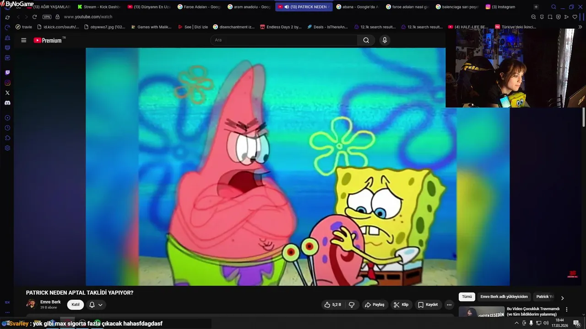Click the pin icon in address toolbar

[x=542, y=17]
